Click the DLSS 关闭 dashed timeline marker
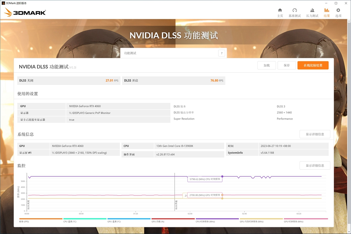Screen dimensions: 351x234 pos(27,192)
